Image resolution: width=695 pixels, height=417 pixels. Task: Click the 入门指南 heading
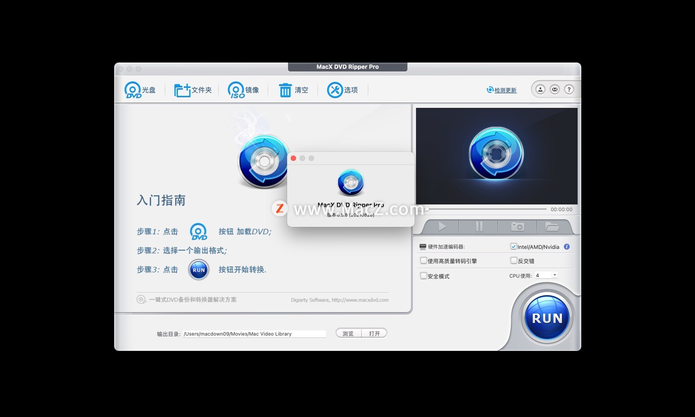tap(161, 200)
